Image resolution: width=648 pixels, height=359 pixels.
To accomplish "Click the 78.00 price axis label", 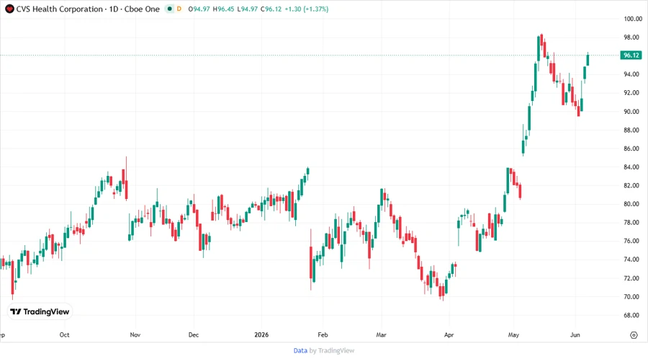I will [631, 223].
